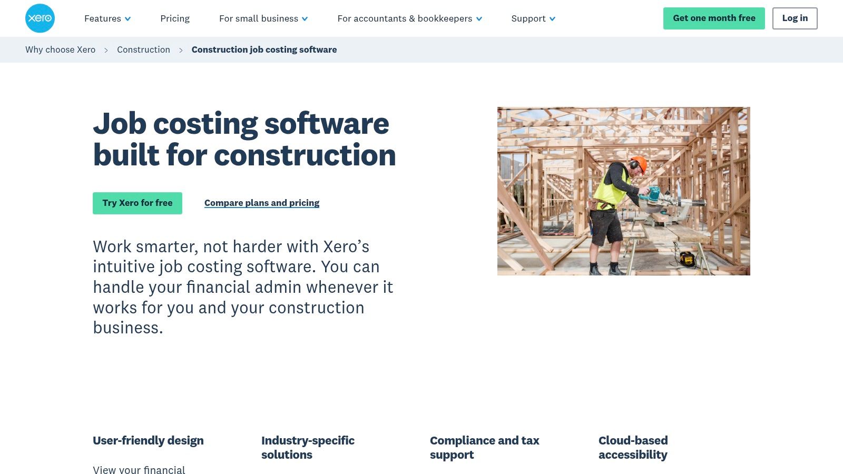This screenshot has height=474, width=843.
Task: Click the Work smarter intro paragraph
Action: click(243, 287)
